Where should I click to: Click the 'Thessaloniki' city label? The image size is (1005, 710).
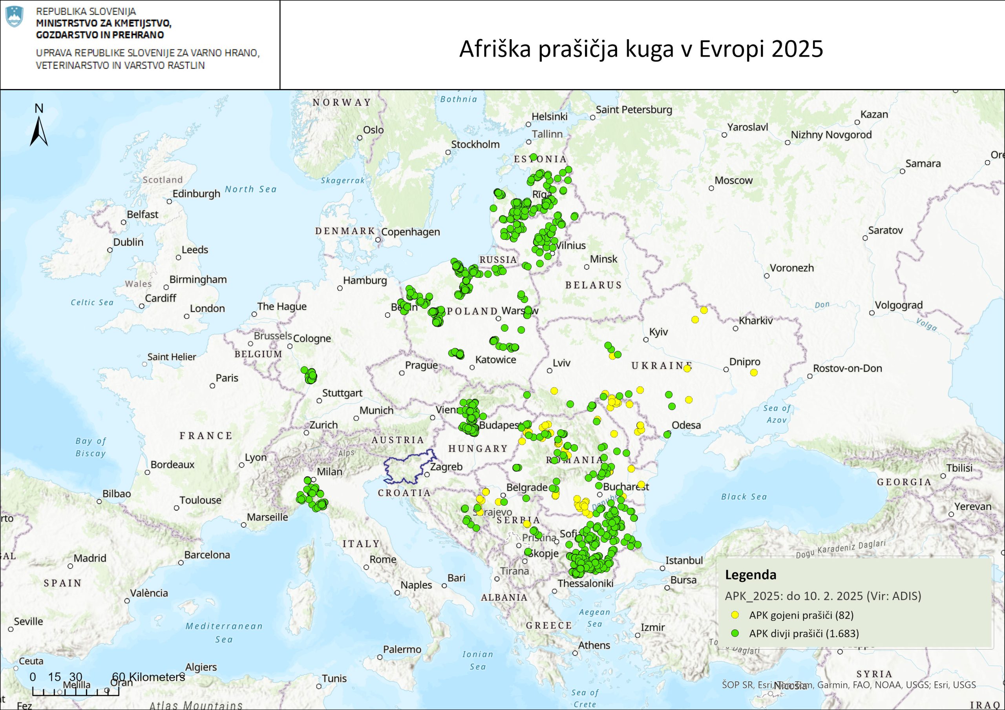tap(585, 583)
